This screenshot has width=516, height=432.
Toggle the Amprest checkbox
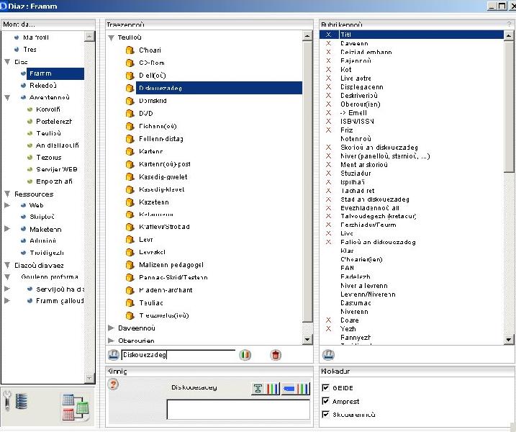(326, 402)
